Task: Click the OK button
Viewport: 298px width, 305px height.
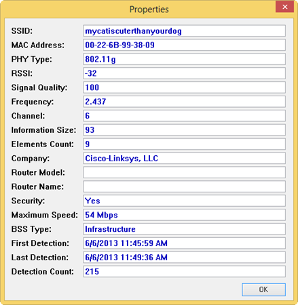Action: [263, 289]
